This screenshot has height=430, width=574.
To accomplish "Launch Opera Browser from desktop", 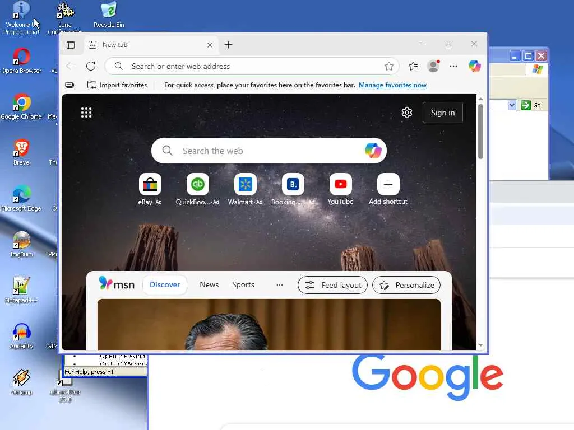I will (21, 61).
